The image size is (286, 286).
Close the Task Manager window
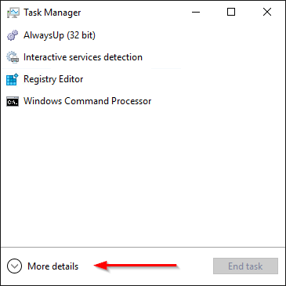[267, 12]
